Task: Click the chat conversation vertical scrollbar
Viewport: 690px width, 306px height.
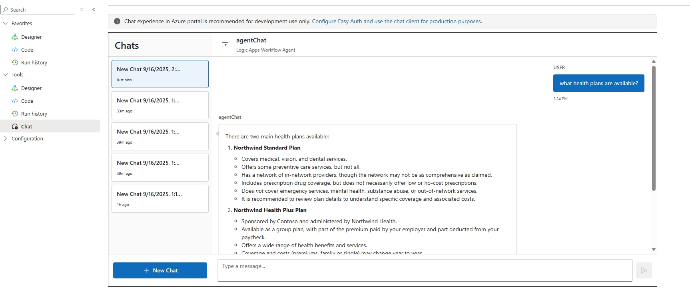Action: point(654,128)
